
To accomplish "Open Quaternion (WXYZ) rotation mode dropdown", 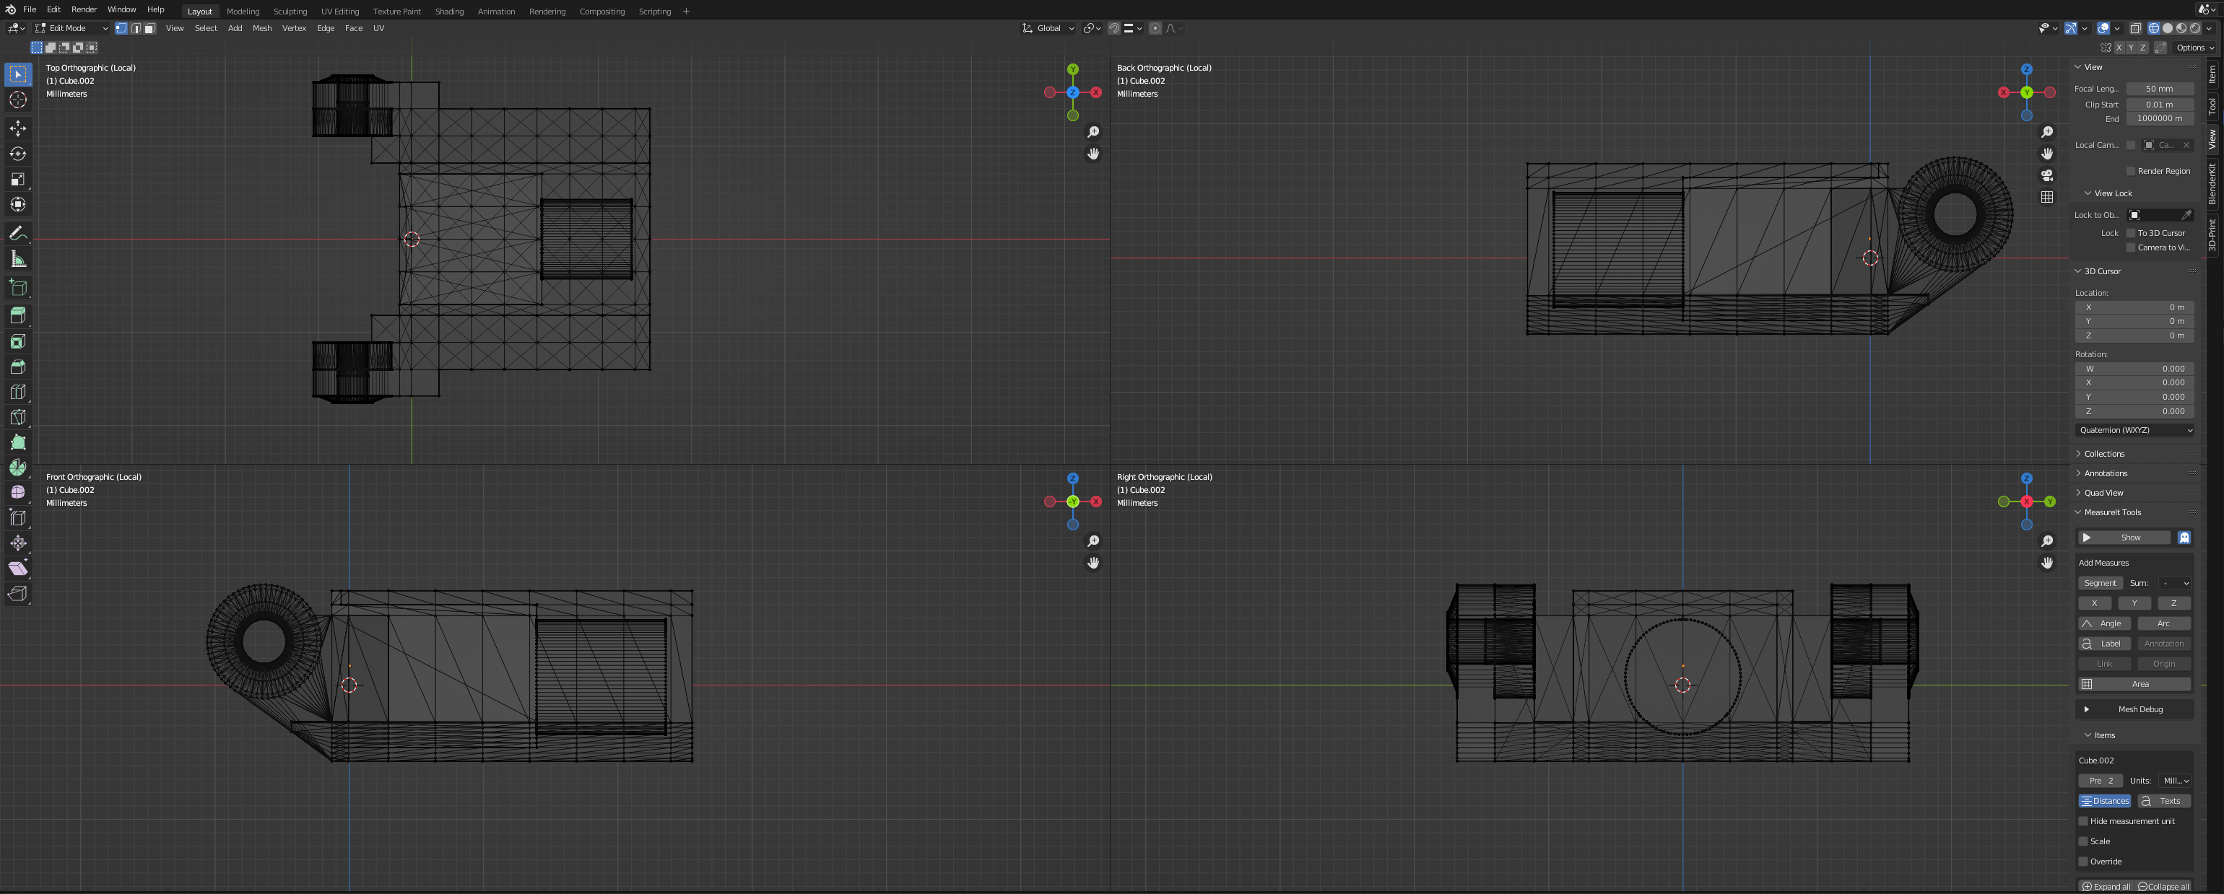I will pos(2134,430).
